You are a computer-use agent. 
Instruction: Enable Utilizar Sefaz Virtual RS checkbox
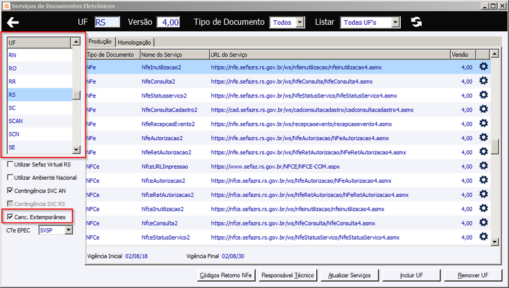tap(10, 164)
